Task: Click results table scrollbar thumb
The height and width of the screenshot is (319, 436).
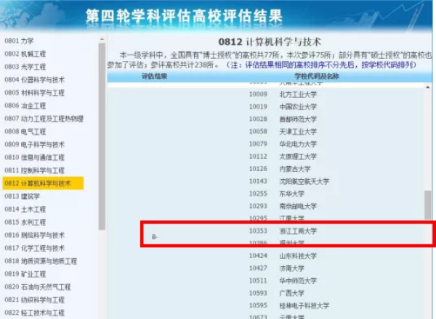Action: click(x=428, y=205)
